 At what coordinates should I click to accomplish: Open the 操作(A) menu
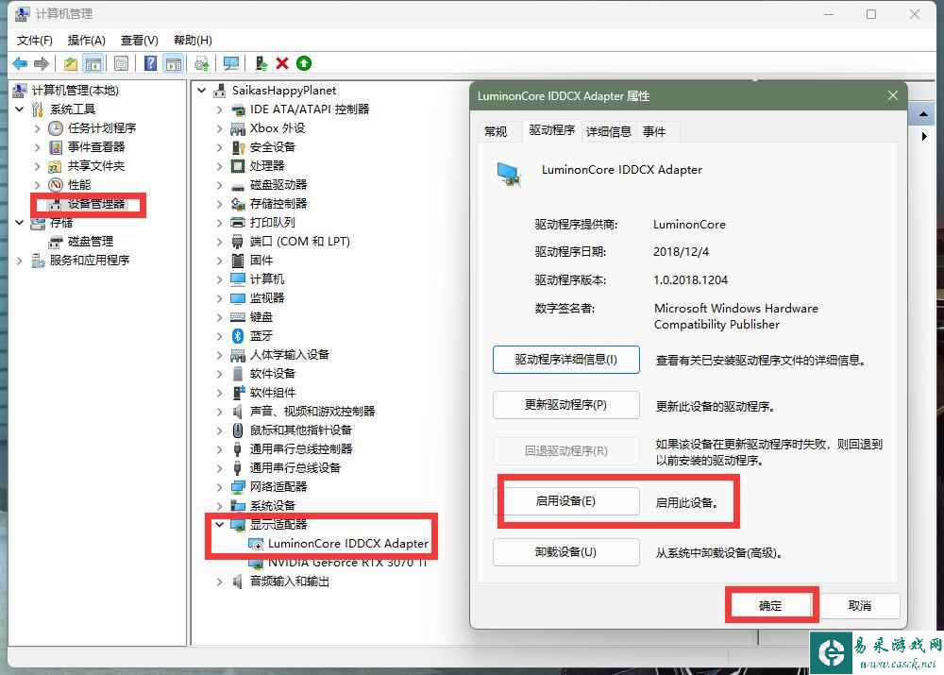click(x=86, y=40)
